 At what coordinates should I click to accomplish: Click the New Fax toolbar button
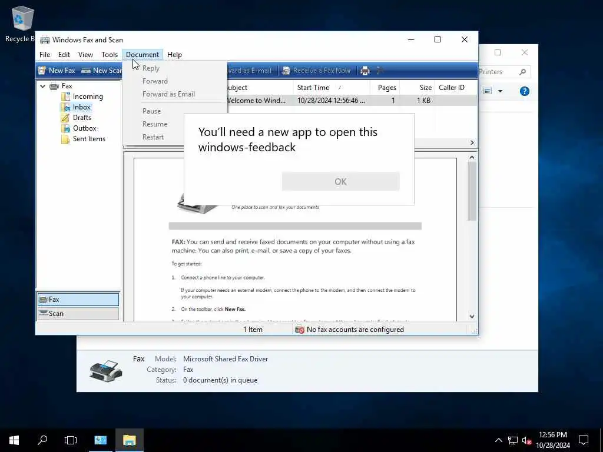[x=57, y=71]
